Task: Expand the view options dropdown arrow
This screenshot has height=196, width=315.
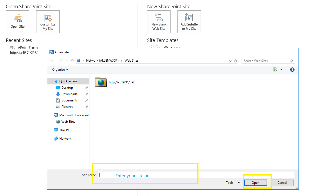Action: pos(281,70)
